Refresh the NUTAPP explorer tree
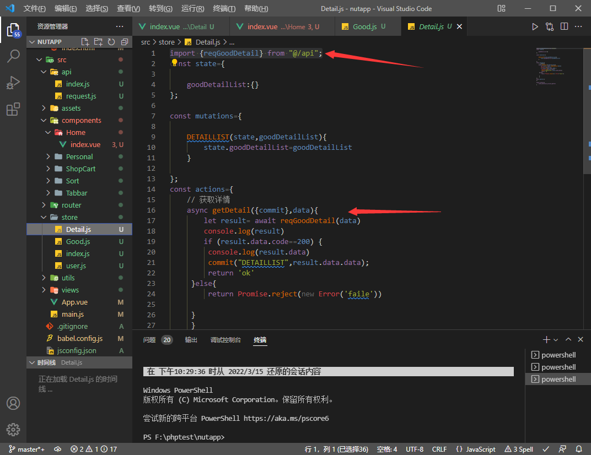This screenshot has height=455, width=591. point(111,42)
